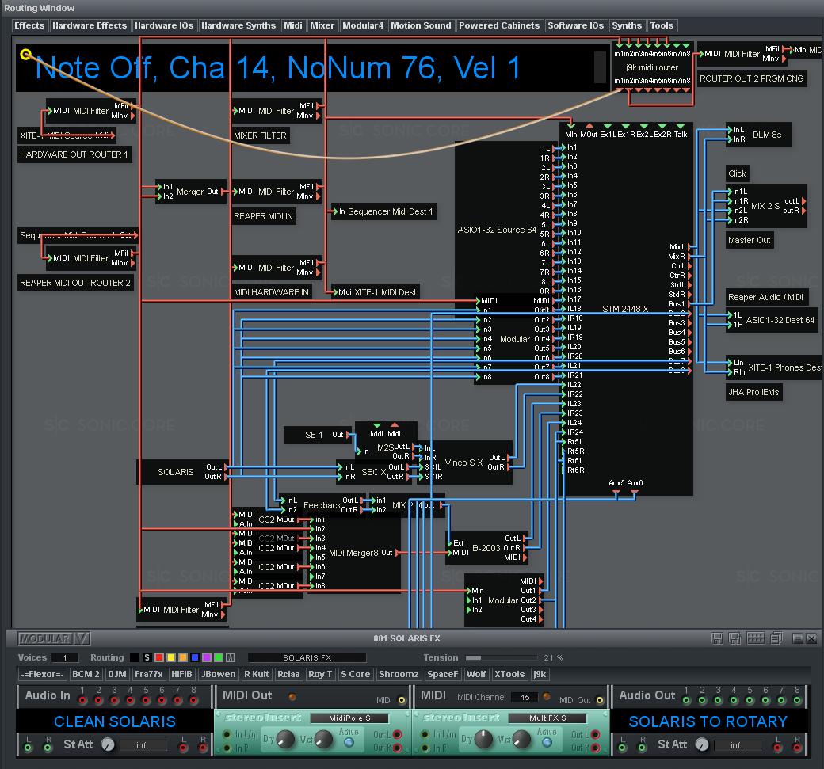This screenshot has width=824, height=769.
Task: Click the orange LED on the MIDI Out module
Action: coord(292,696)
